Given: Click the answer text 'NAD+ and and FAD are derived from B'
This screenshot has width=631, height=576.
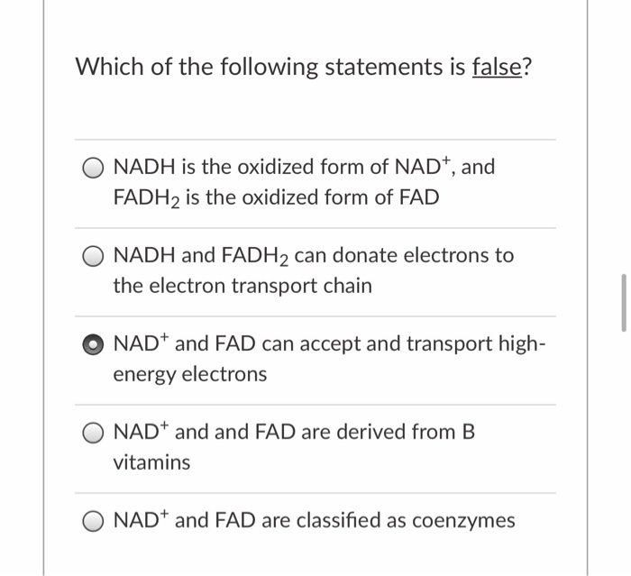Looking at the screenshot, I should [294, 432].
